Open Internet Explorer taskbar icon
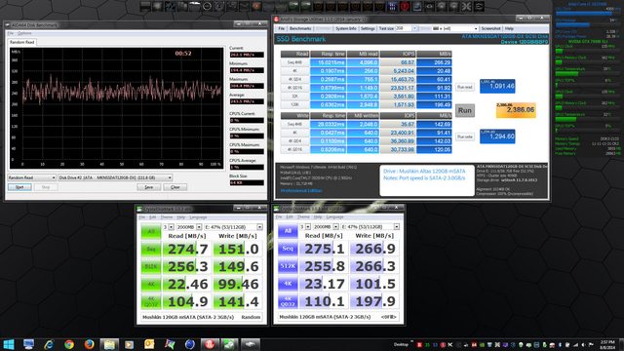Image resolution: width=624 pixels, height=351 pixels. pos(49,344)
